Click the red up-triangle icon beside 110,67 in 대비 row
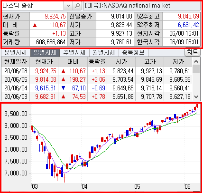Image resolution: width=203 pixels, height=193 pixels. pyautogui.click(x=35, y=25)
